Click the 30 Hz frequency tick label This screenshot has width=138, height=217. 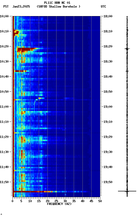pos(65,201)
